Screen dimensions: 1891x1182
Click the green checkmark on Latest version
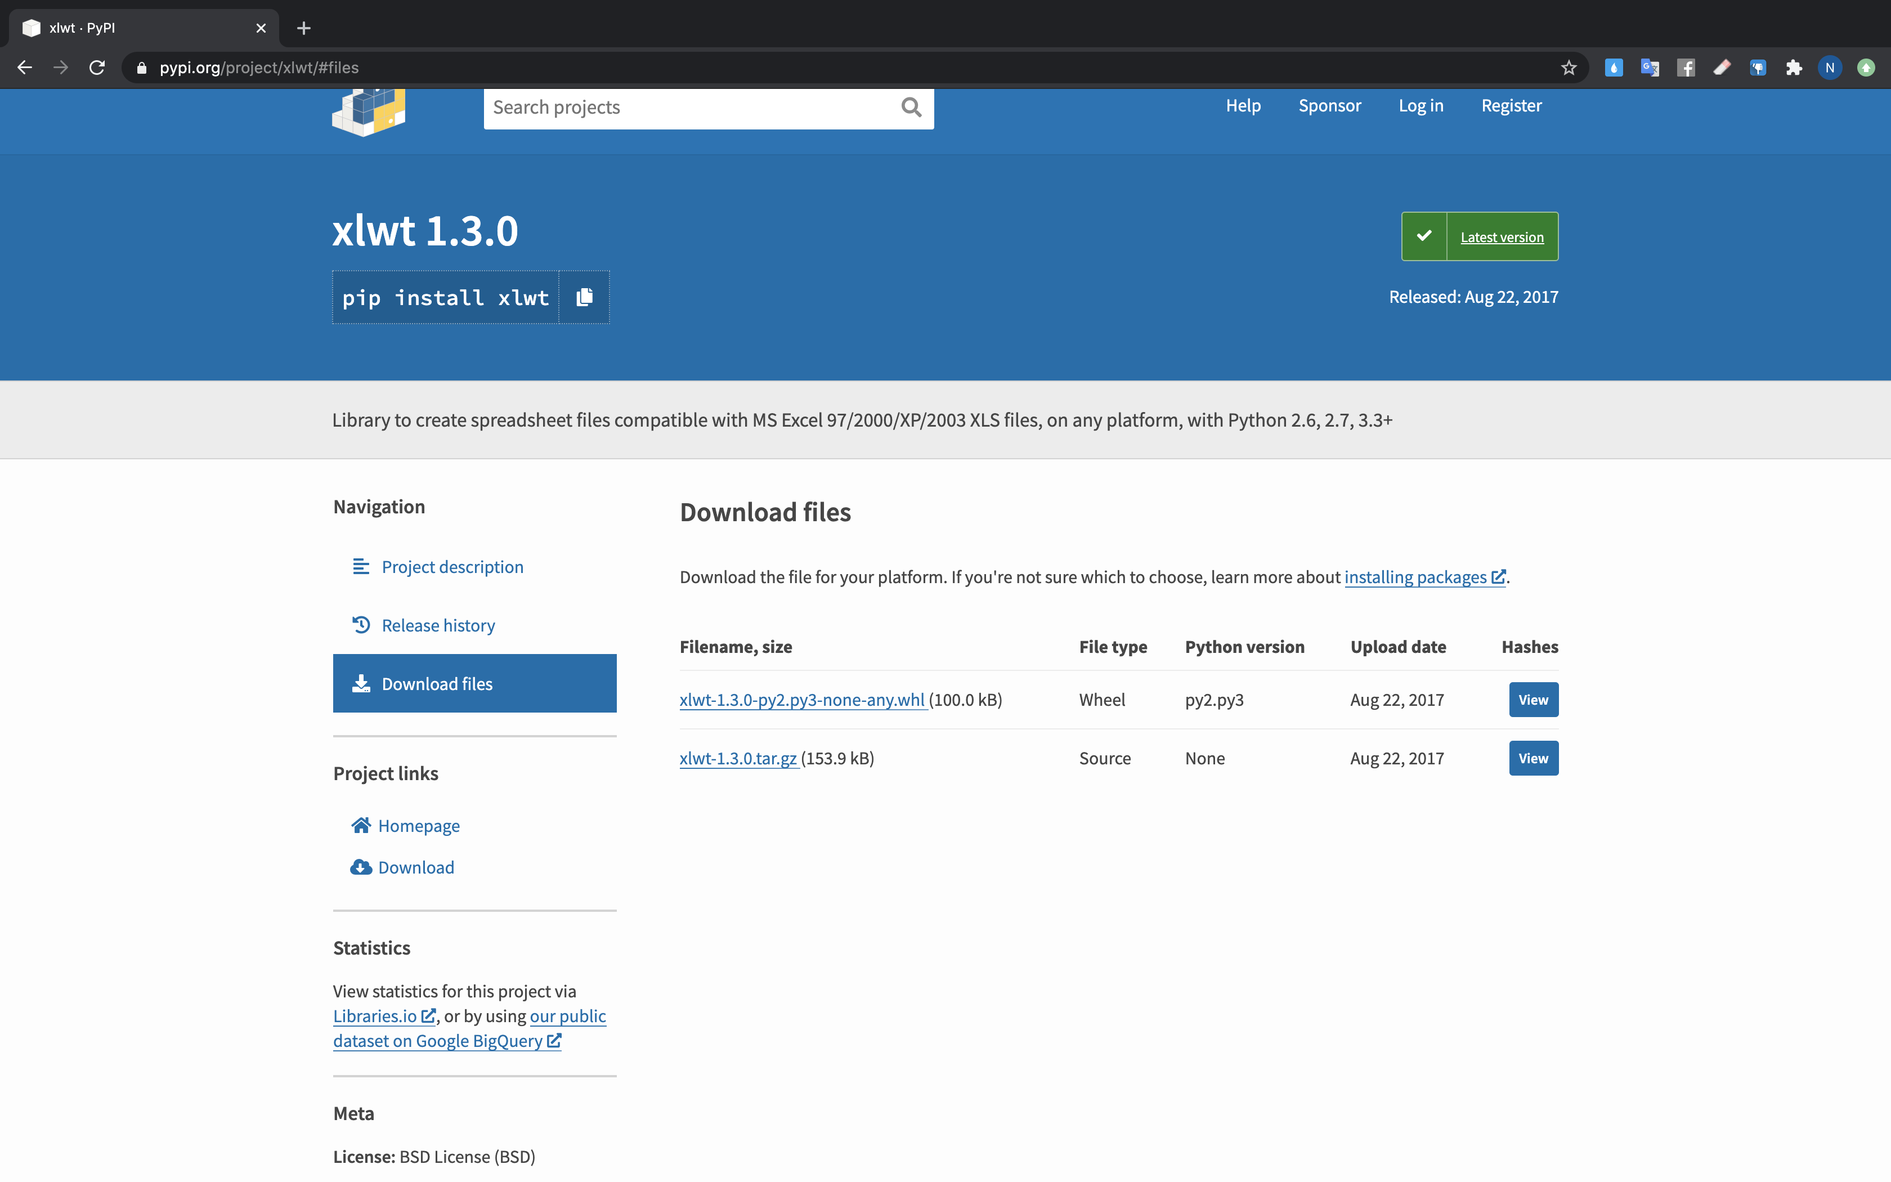pos(1424,236)
